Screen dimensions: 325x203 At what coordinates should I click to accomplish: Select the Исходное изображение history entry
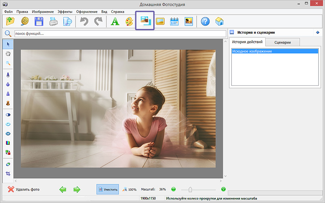[275, 51]
